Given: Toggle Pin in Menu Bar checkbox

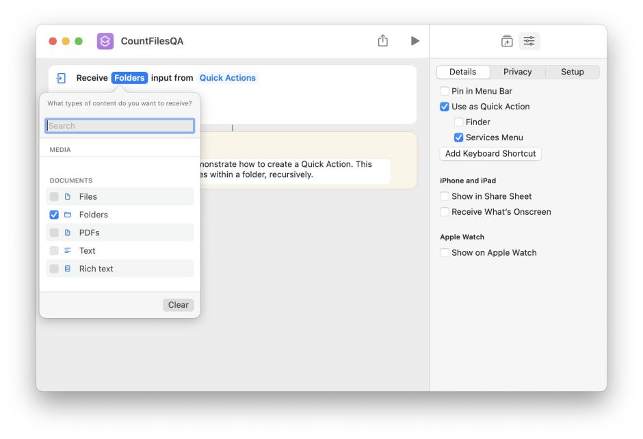Looking at the screenshot, I should tap(445, 91).
